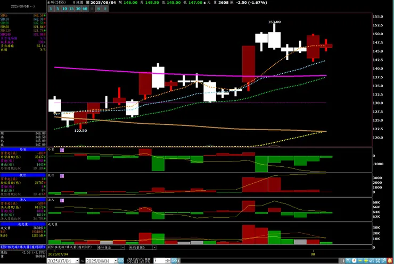This screenshot has height=264, width=394.
Task: Click the stock name (2455) in the header
Action: 56,2
